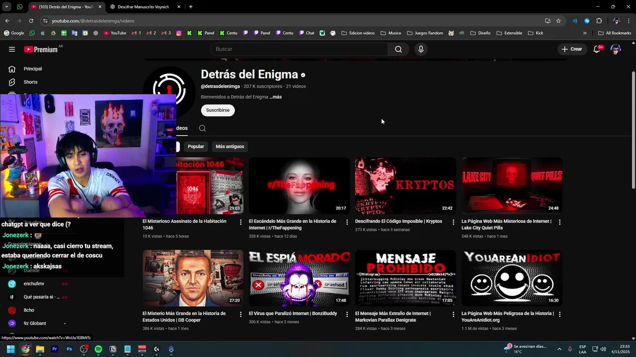Open options menu for BonziBuddy video
This screenshot has width=636, height=357.
[x=347, y=314]
